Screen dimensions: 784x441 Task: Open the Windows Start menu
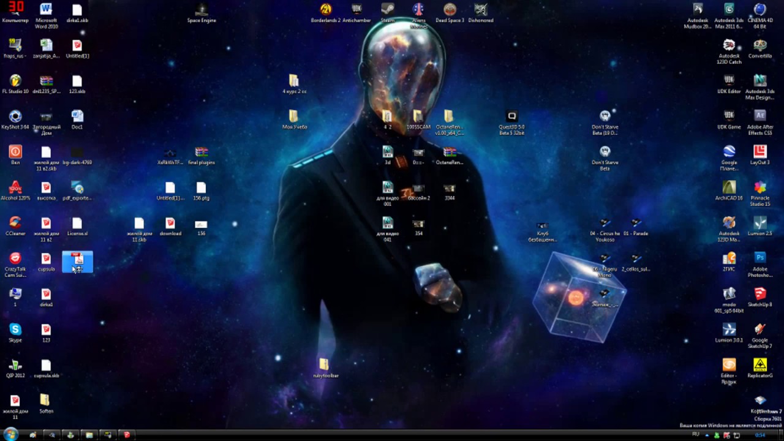[10, 434]
